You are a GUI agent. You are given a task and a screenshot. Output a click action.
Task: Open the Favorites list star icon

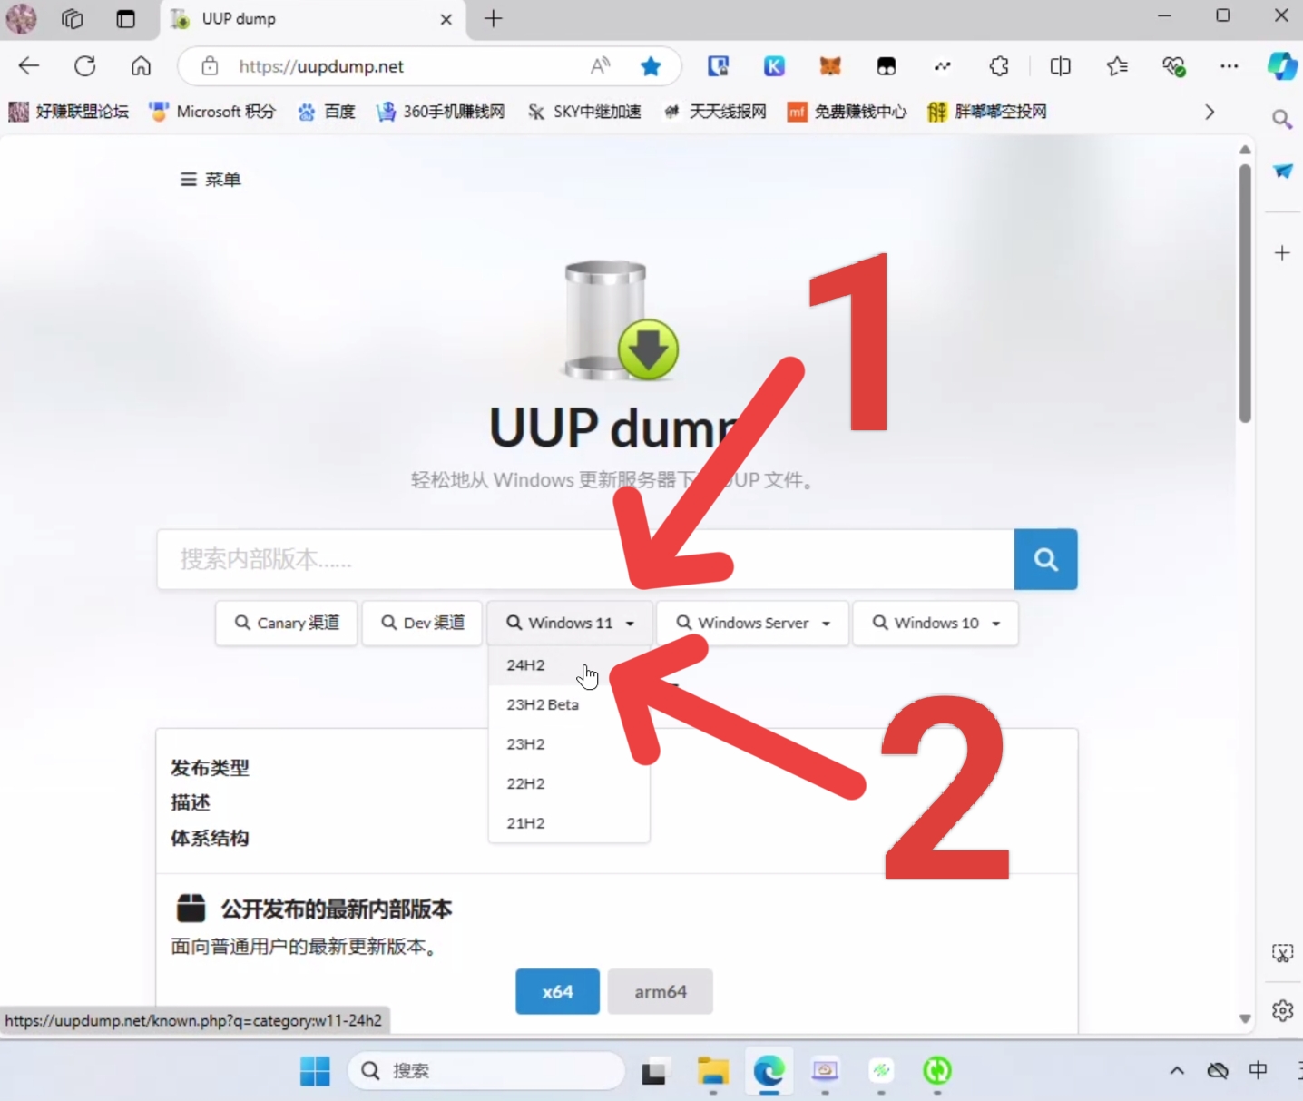[1117, 66]
